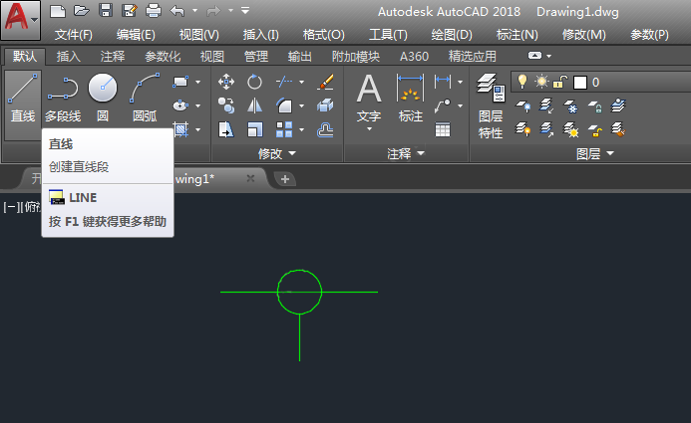Select the Rotate tool
This screenshot has height=423, width=691.
pos(254,82)
